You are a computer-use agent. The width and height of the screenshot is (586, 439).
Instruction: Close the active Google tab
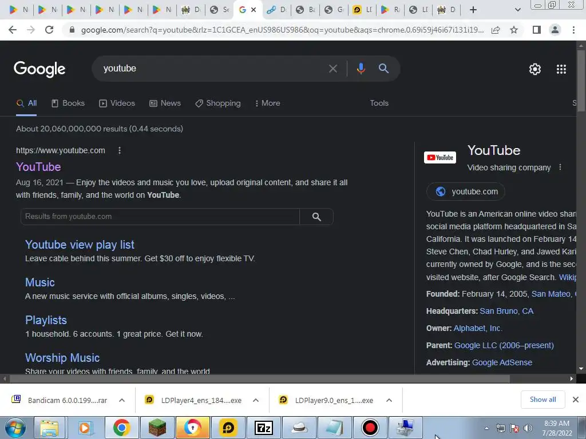254,10
